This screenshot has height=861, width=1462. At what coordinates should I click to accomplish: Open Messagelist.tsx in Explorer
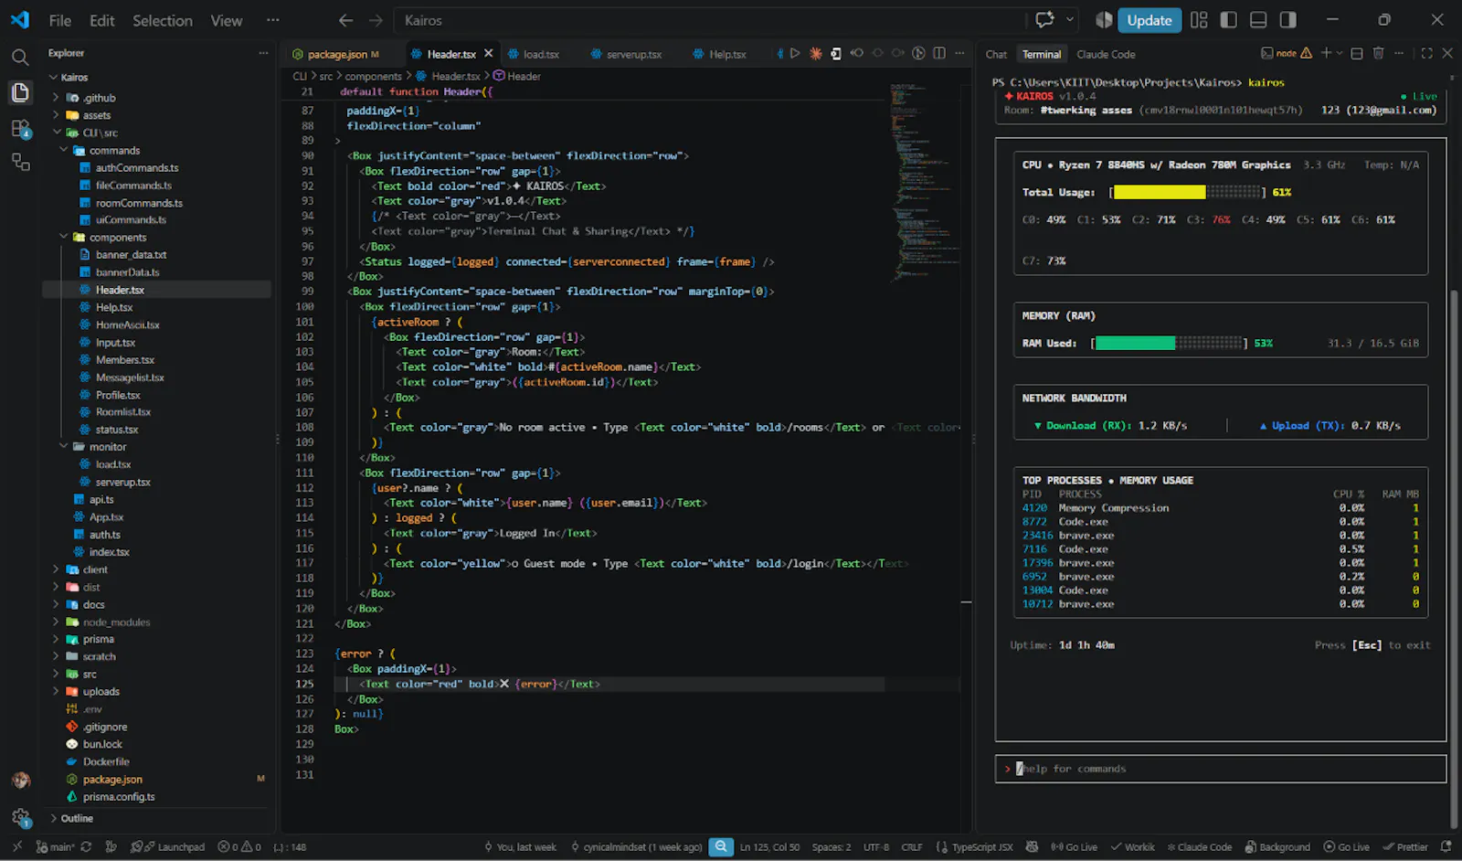click(x=130, y=377)
